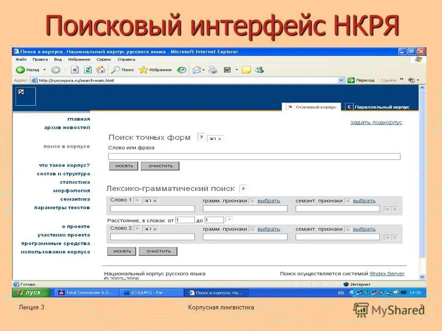
Task: Refresh the page with the reload icon
Action: click(87, 69)
